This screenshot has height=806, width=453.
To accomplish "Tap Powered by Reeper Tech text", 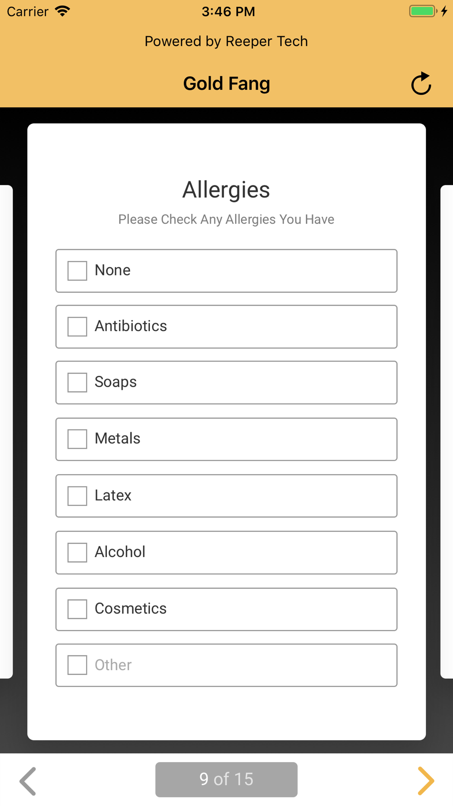I will click(226, 41).
